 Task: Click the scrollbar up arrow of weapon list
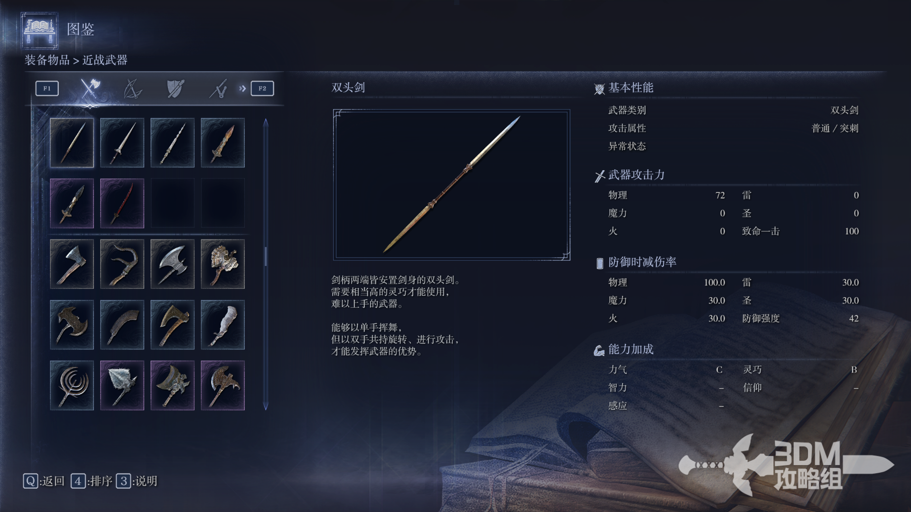[266, 123]
